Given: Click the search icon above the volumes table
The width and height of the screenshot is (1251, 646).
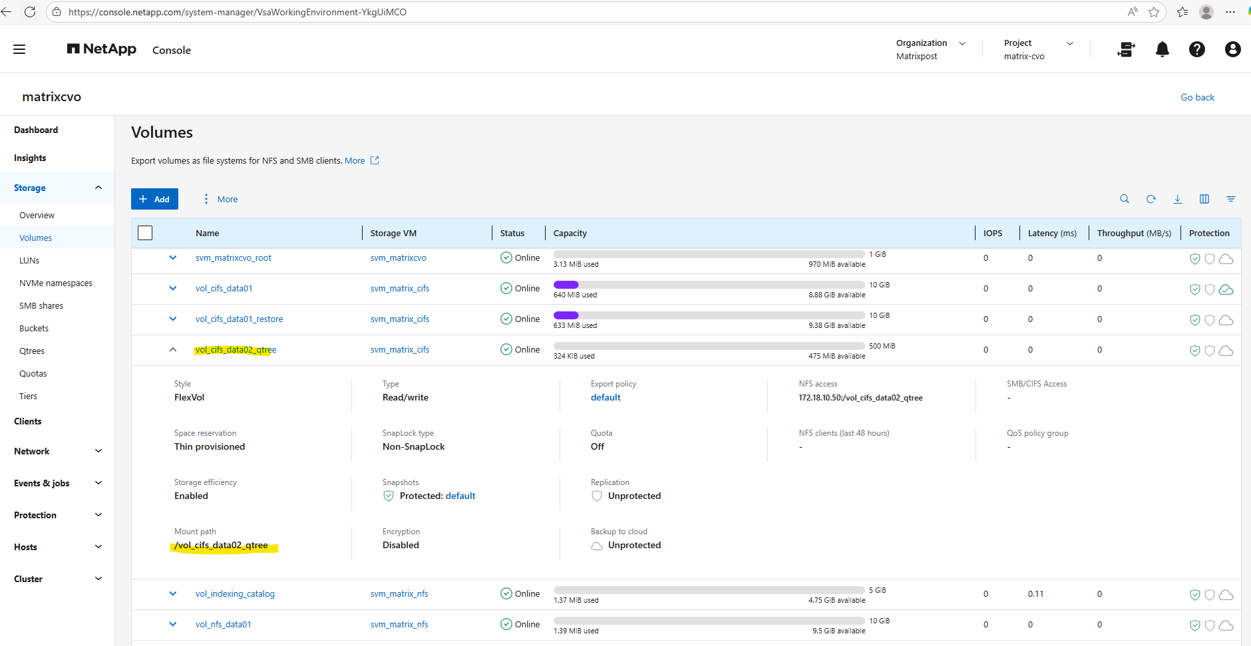Looking at the screenshot, I should click(x=1125, y=199).
